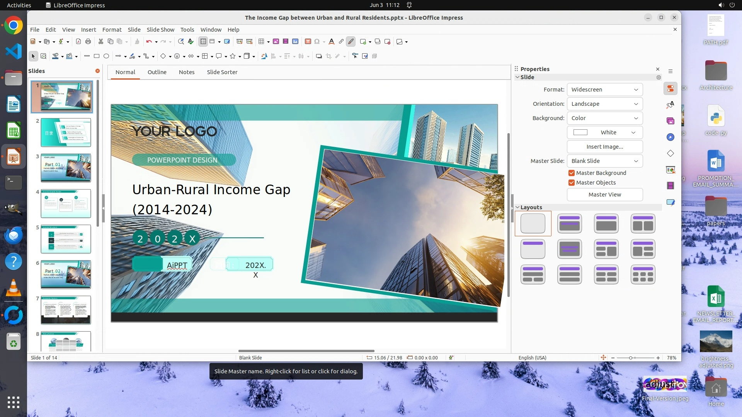Screen dimensions: 742x417
Task: Select the Ellipse drawing tool
Action: (x=106, y=56)
